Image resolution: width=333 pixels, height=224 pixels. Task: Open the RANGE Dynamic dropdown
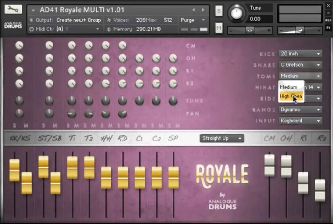[x=300, y=110]
